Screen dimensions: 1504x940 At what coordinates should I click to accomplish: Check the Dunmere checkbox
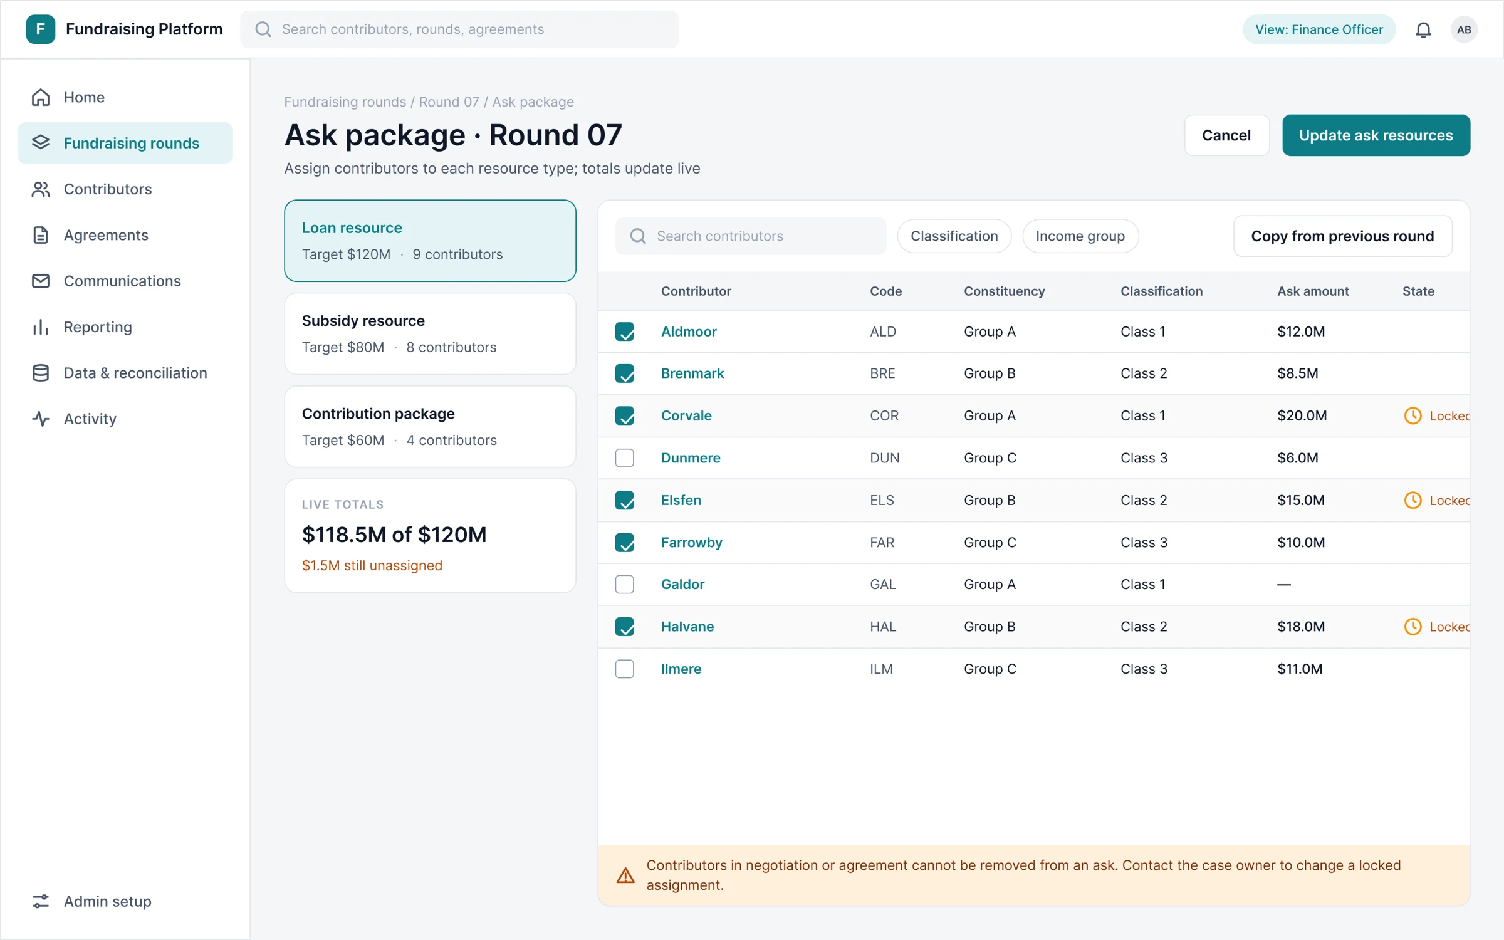(625, 458)
